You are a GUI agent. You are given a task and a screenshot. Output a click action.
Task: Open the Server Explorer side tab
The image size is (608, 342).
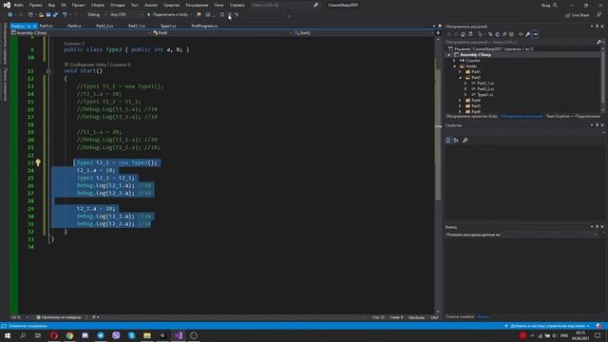[x=5, y=44]
